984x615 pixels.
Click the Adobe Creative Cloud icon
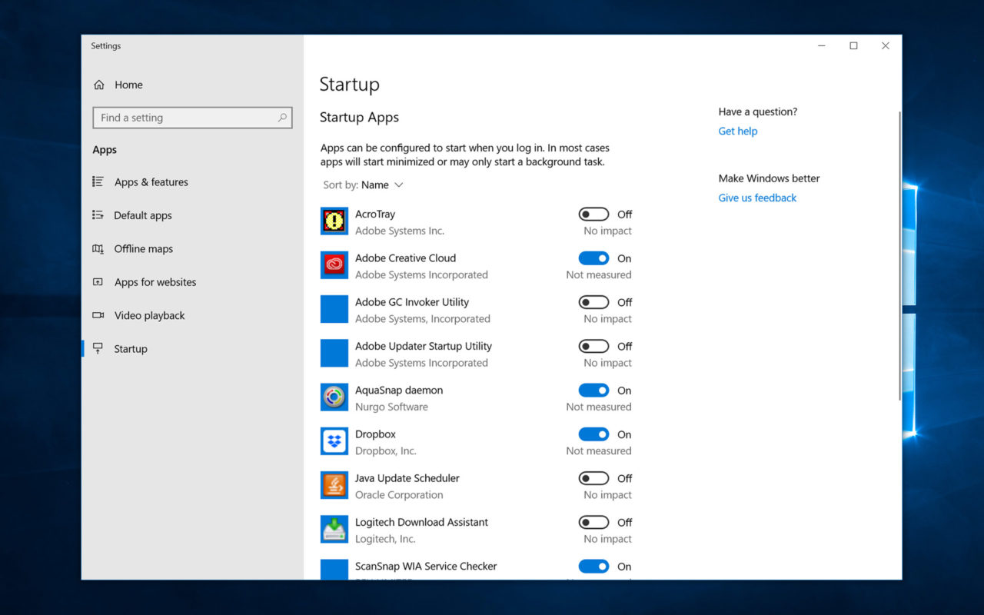[x=334, y=265]
